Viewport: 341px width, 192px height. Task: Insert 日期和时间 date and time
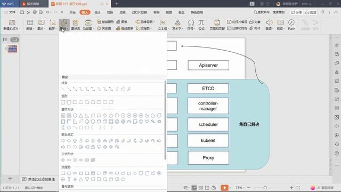click(x=237, y=28)
